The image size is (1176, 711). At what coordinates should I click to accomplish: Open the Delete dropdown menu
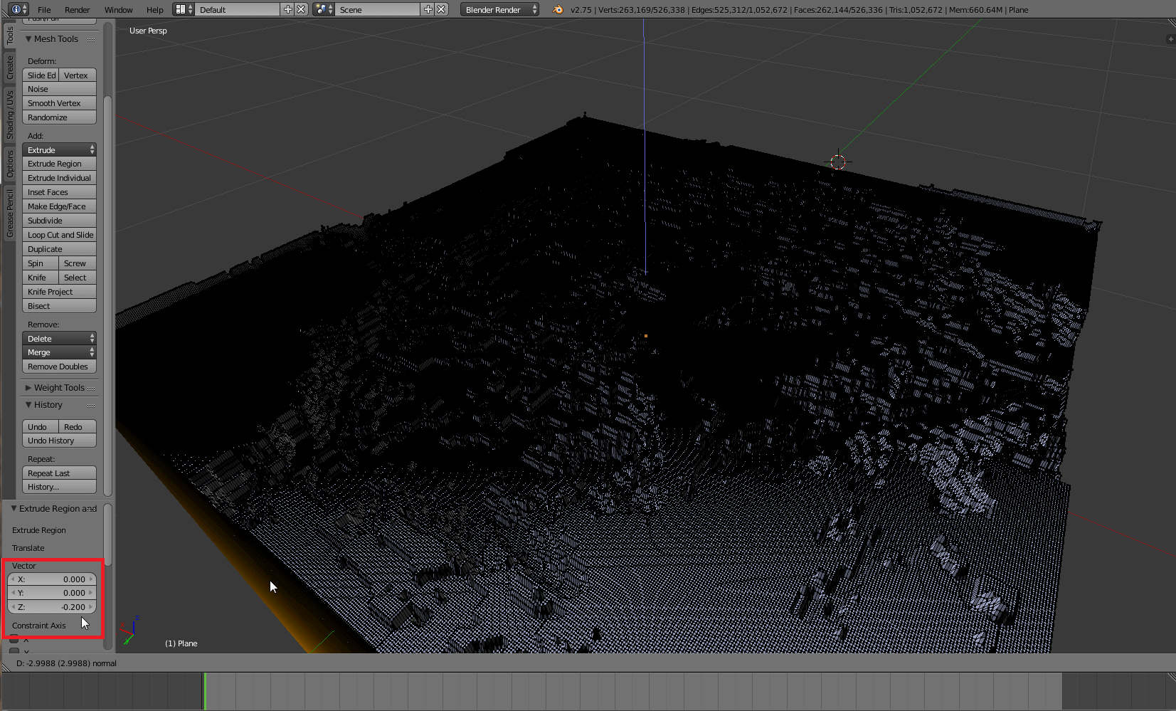click(59, 339)
